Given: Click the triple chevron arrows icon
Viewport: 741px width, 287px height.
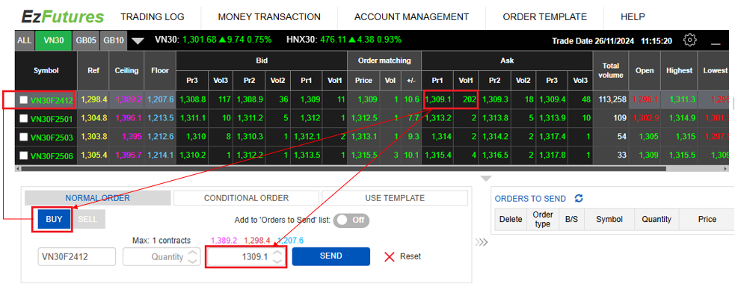Looking at the screenshot, I should click(481, 243).
